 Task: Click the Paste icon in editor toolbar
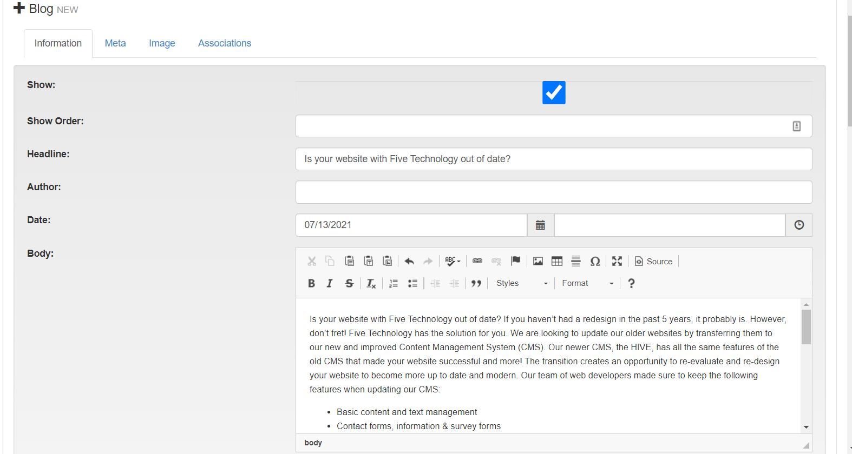(x=350, y=262)
